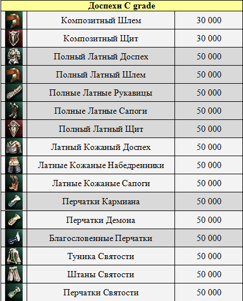The width and height of the screenshot is (243, 301).
Task: Select the Композитный Щит shield icon
Action: click(14, 38)
